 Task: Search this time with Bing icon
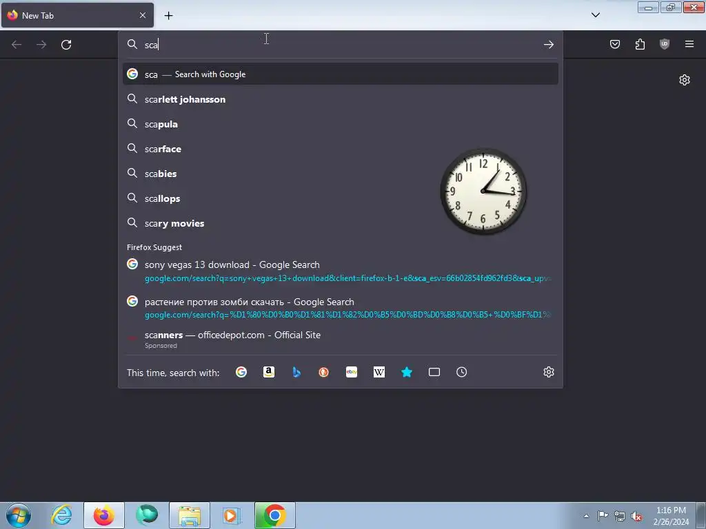(296, 372)
